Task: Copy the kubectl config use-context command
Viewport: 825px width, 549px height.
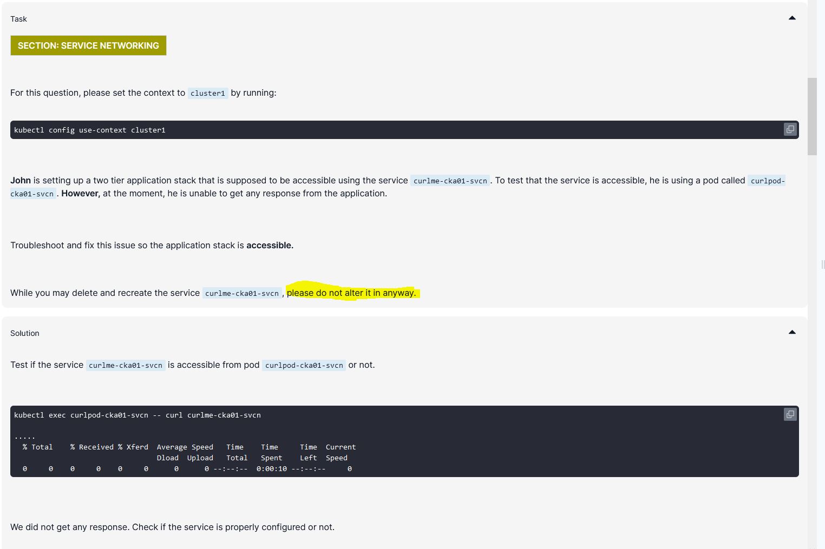Action: click(790, 130)
